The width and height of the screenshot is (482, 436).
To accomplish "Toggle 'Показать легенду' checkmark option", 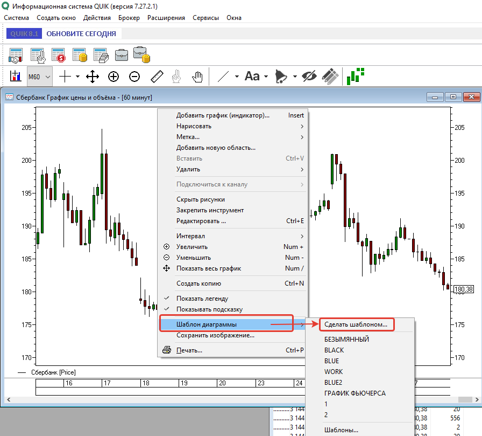I will (x=202, y=299).
